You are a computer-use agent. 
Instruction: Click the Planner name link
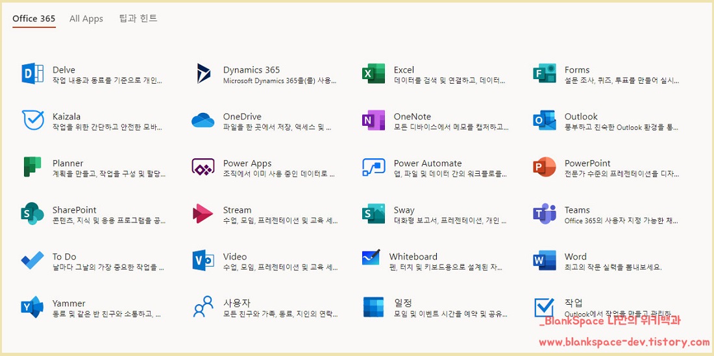pos(68,163)
